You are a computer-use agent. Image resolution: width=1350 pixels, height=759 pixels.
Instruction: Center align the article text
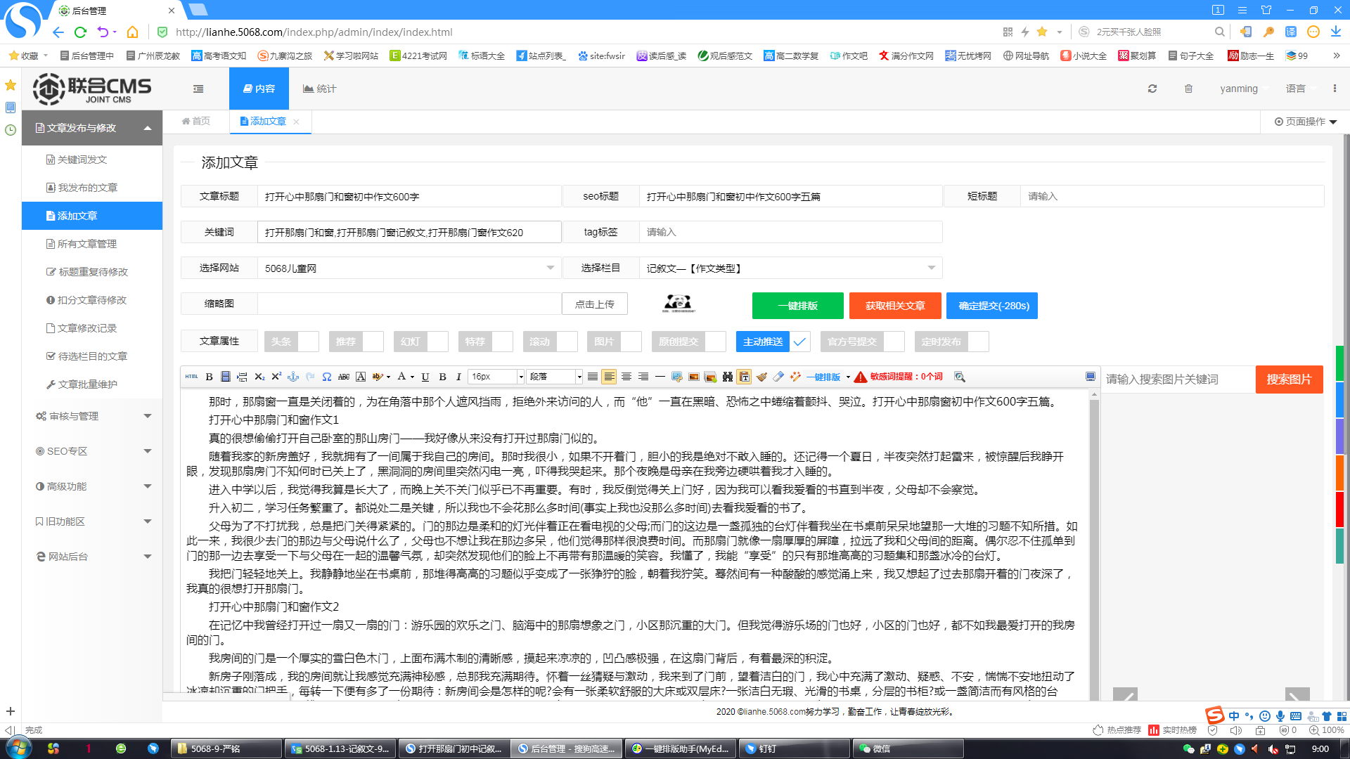(x=626, y=377)
